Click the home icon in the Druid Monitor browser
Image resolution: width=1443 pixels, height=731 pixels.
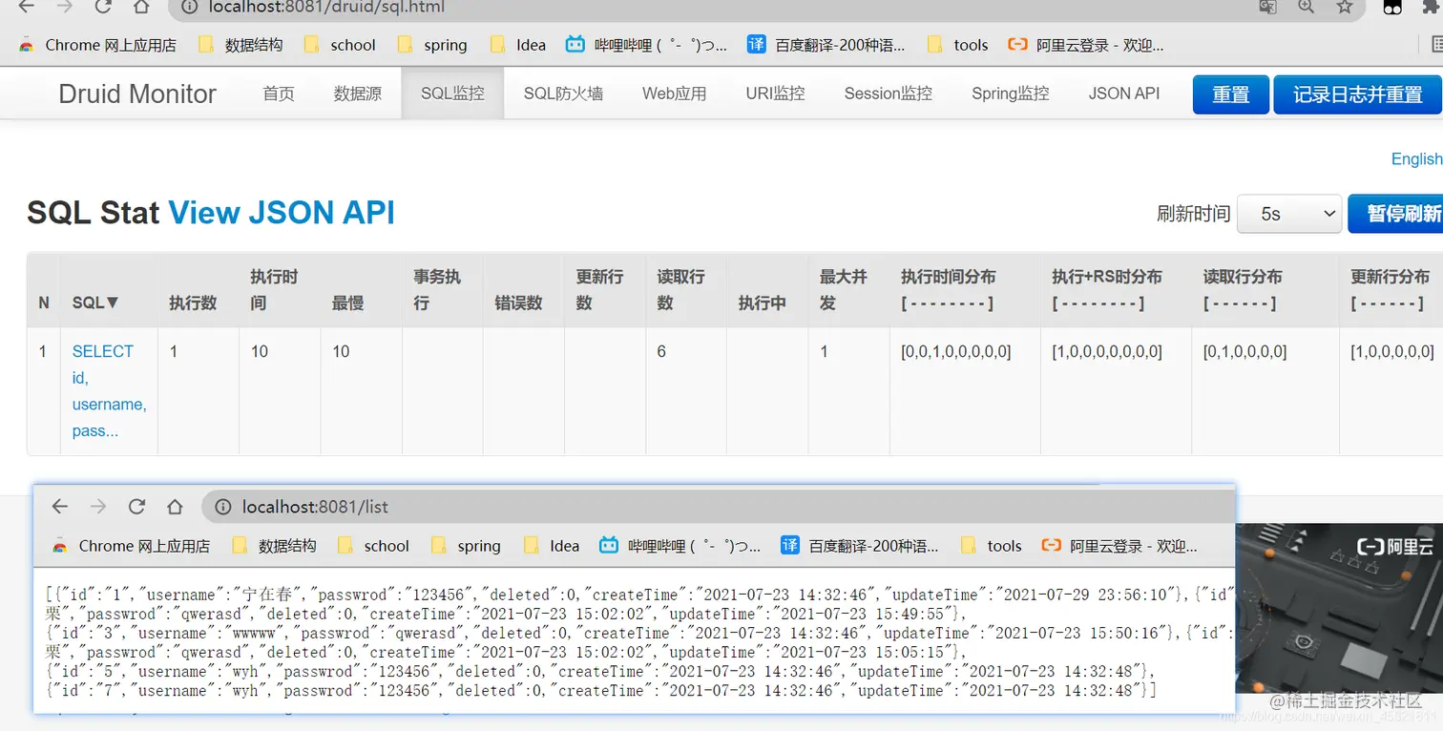[141, 7]
